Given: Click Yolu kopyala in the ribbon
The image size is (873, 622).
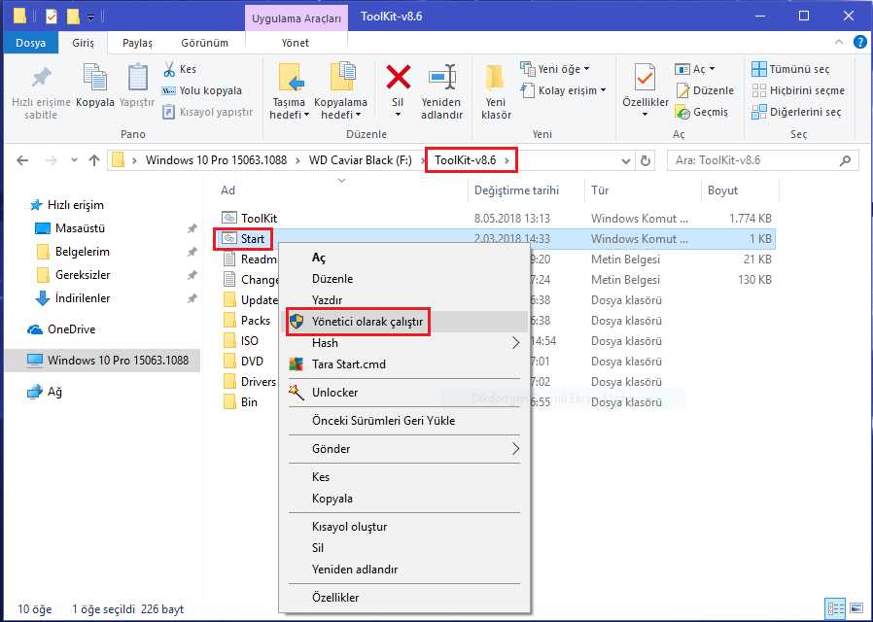Looking at the screenshot, I should coord(202,90).
